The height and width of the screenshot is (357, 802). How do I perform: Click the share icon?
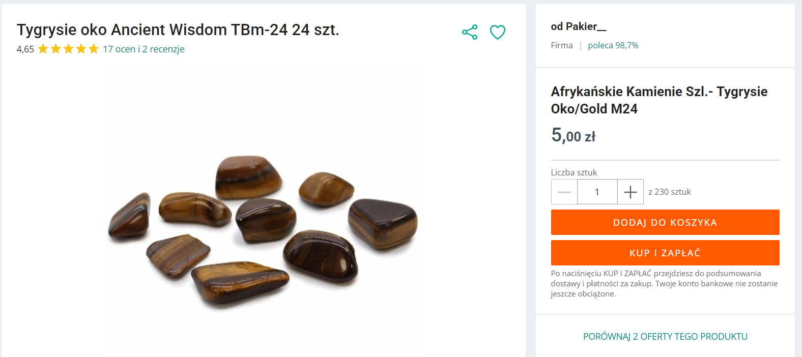tap(470, 32)
